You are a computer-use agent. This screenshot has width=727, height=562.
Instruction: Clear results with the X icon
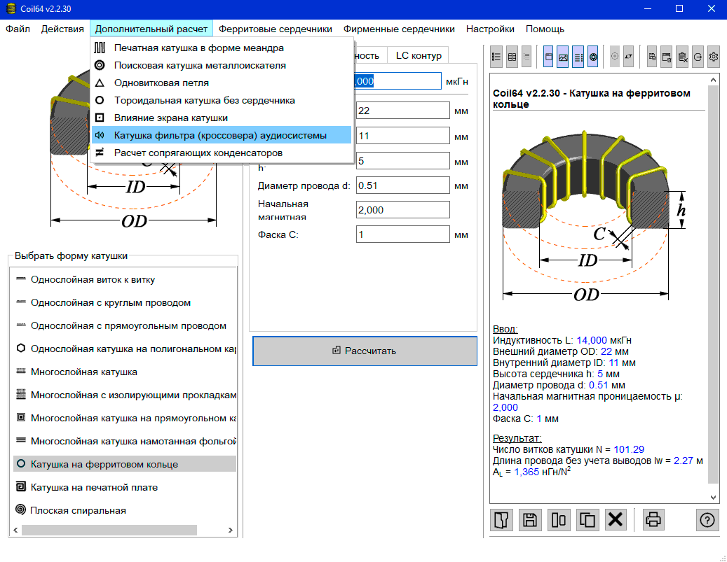click(616, 520)
